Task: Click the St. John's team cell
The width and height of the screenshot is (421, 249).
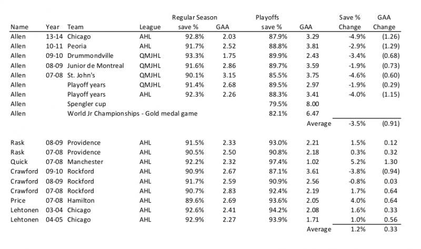Action: click(81, 75)
